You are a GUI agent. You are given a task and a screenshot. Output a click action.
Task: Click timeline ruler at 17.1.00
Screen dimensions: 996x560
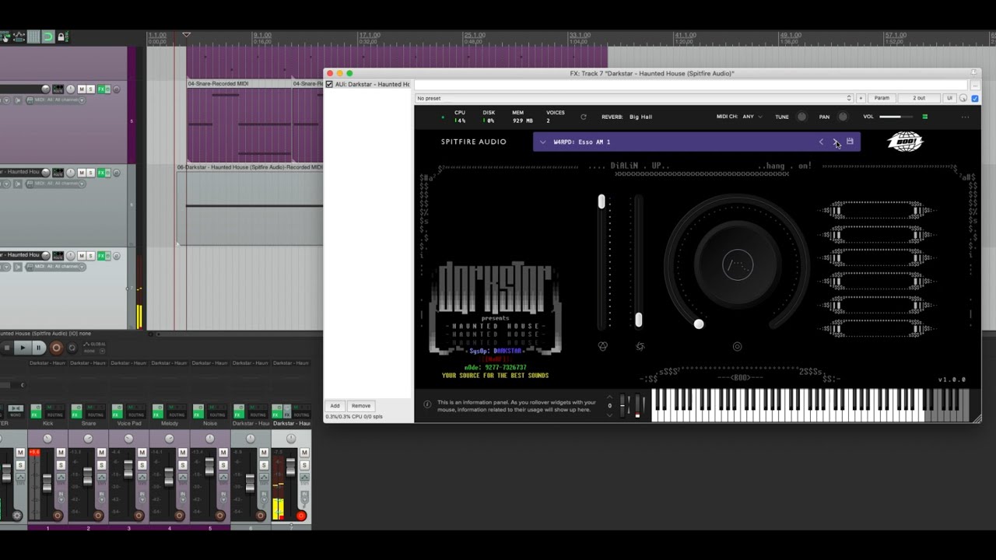click(x=370, y=36)
